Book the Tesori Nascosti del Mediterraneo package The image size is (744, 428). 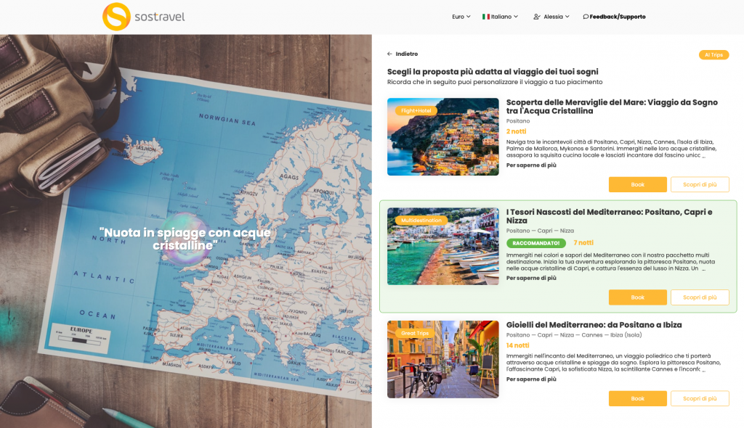click(637, 297)
